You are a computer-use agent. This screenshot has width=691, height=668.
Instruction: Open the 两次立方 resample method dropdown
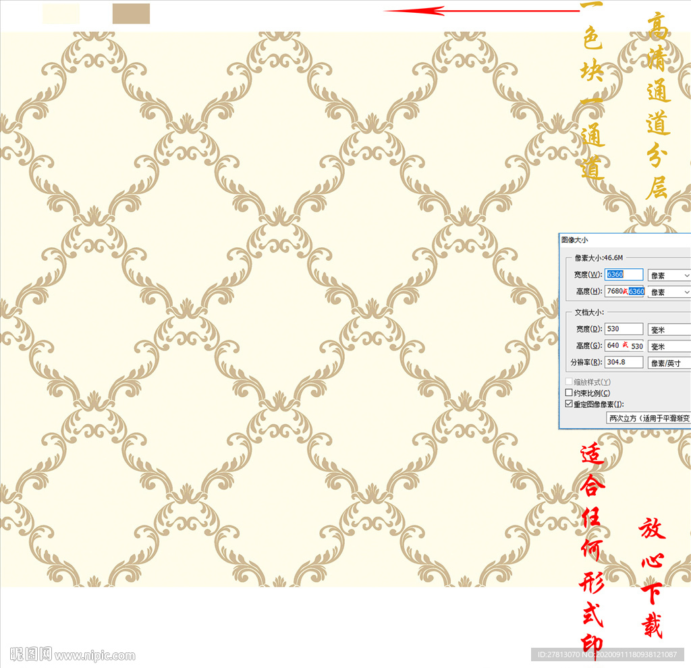648,418
